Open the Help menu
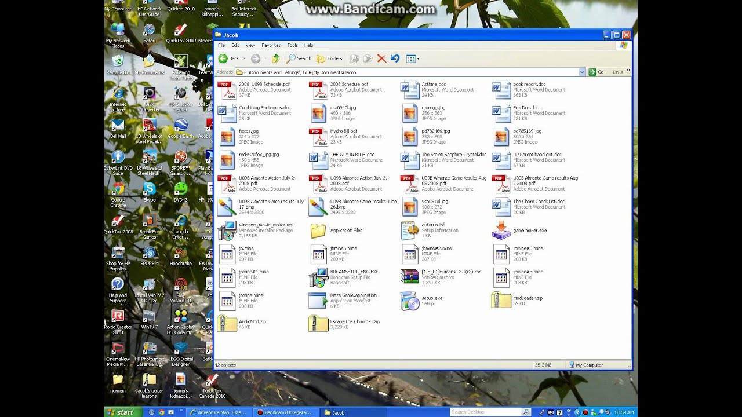 coord(308,45)
